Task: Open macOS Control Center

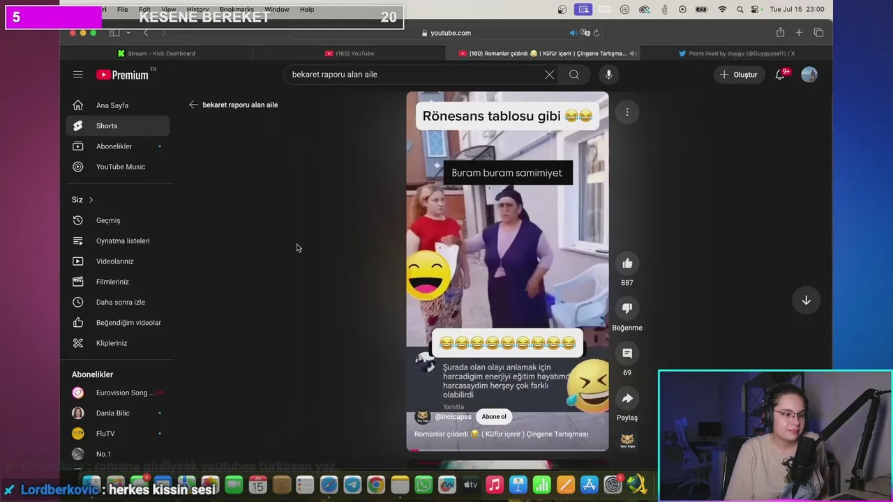Action: [x=756, y=9]
